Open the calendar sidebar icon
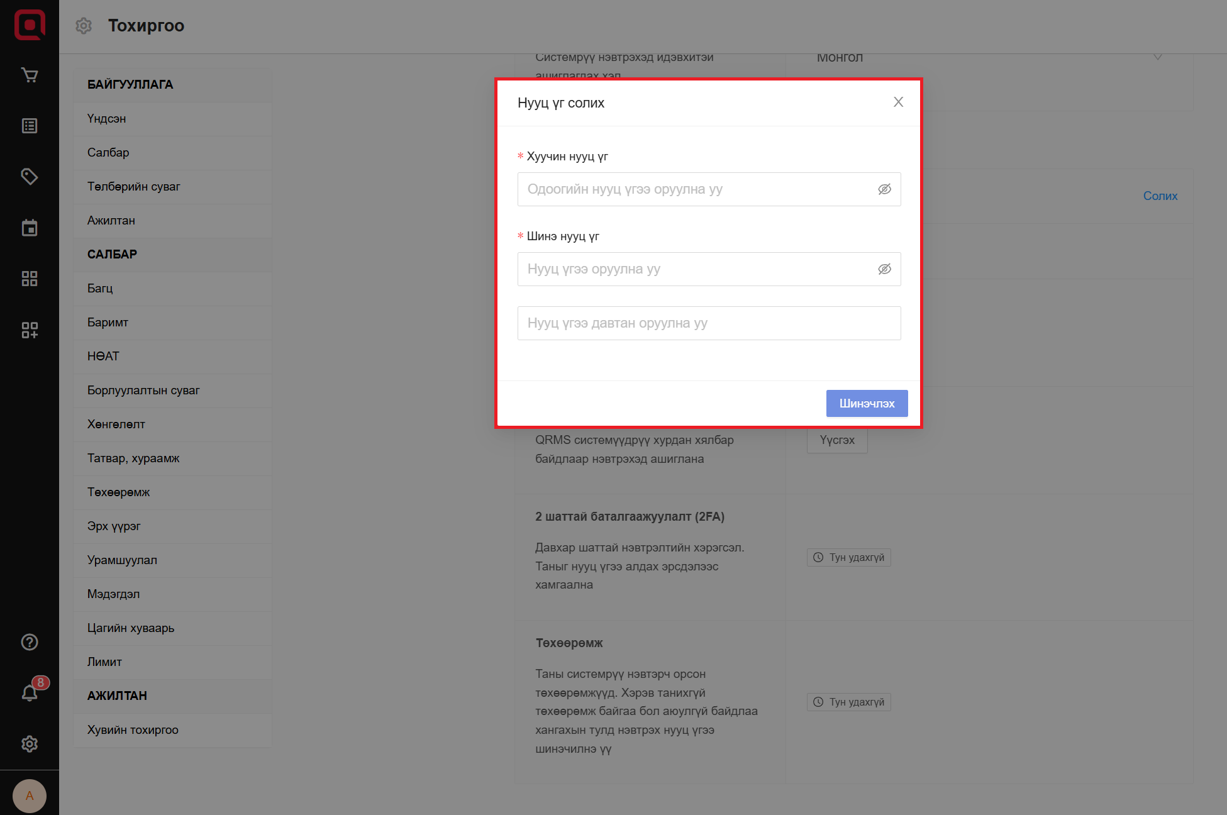Viewport: 1227px width, 815px height. point(30,228)
